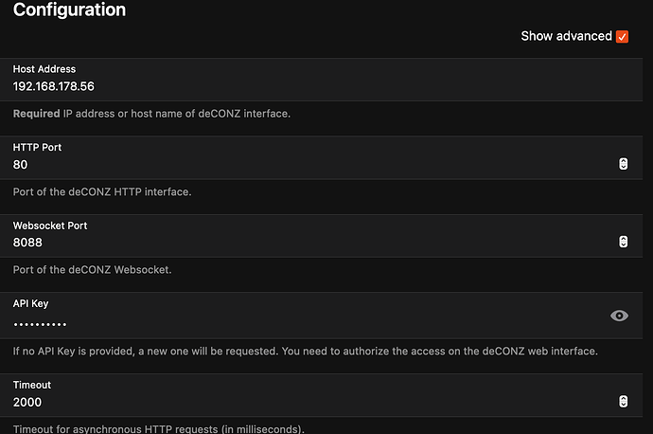
Task: Decrement Websocket Port using down arrow
Action: [623, 245]
